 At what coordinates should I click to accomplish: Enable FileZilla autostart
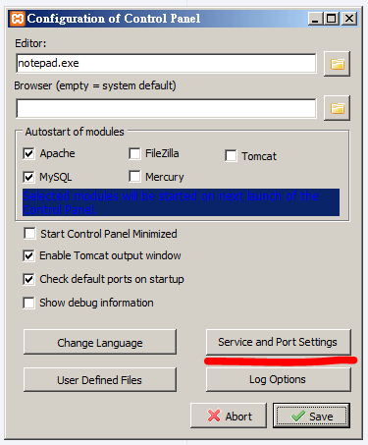(x=134, y=153)
